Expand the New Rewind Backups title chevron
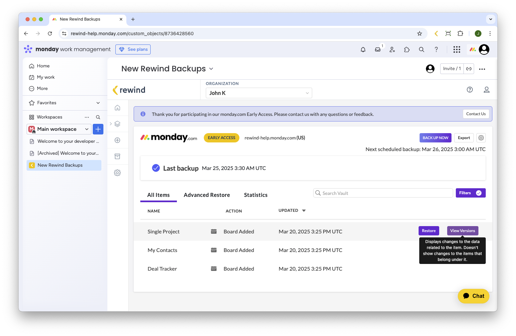 tap(211, 69)
